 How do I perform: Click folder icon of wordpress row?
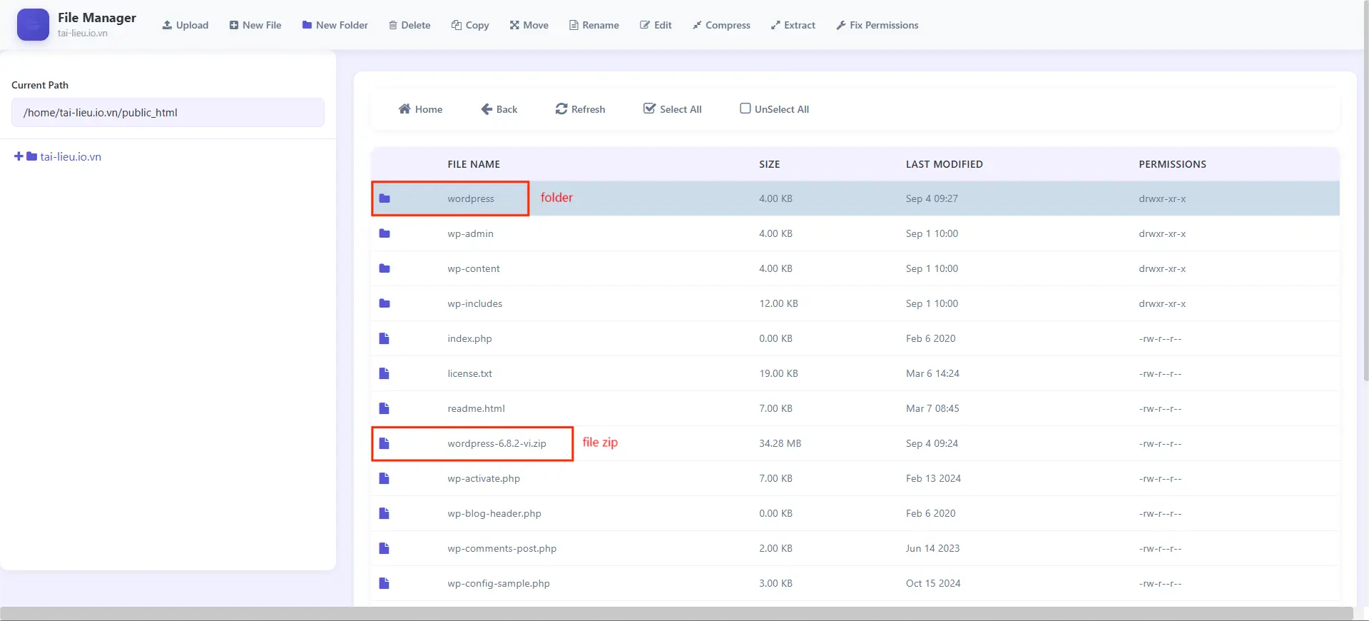pyautogui.click(x=385, y=198)
